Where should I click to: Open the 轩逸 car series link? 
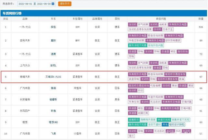(53, 111)
